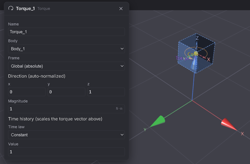
Task: Open the Body dropdown showing Body_1
Action: (66, 49)
